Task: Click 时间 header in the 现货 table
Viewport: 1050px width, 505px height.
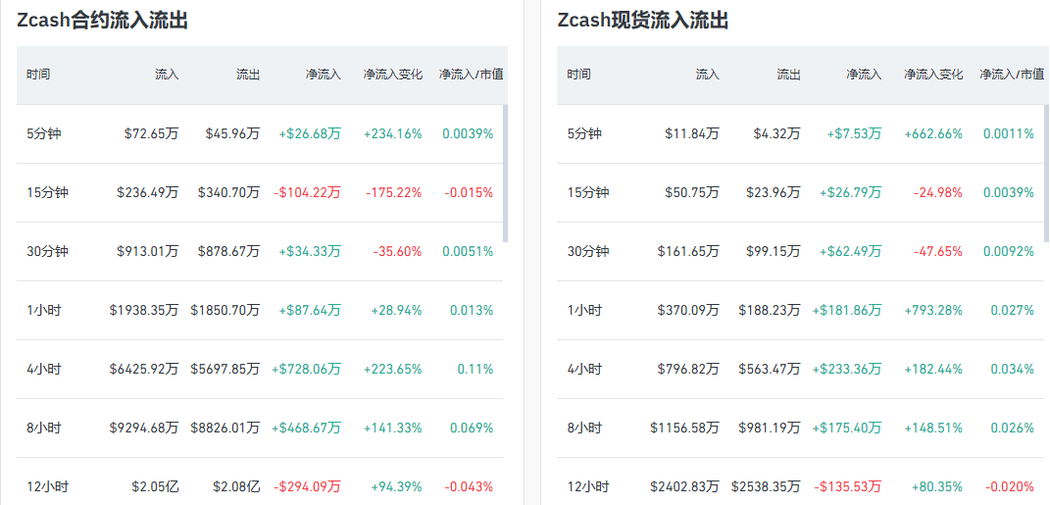Action: tap(578, 75)
